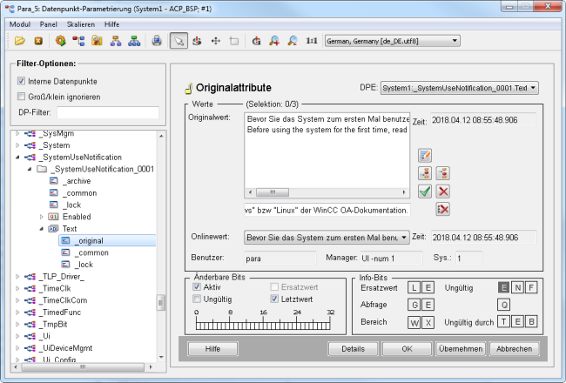Expand the _UiDeviceMgmt tree node

click(x=17, y=348)
